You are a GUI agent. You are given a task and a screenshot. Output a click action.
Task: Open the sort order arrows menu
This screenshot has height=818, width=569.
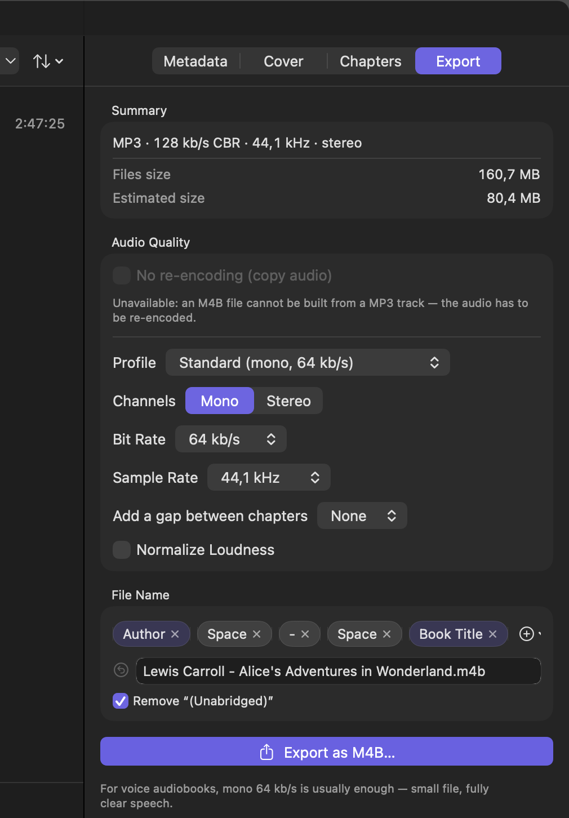[x=48, y=61]
